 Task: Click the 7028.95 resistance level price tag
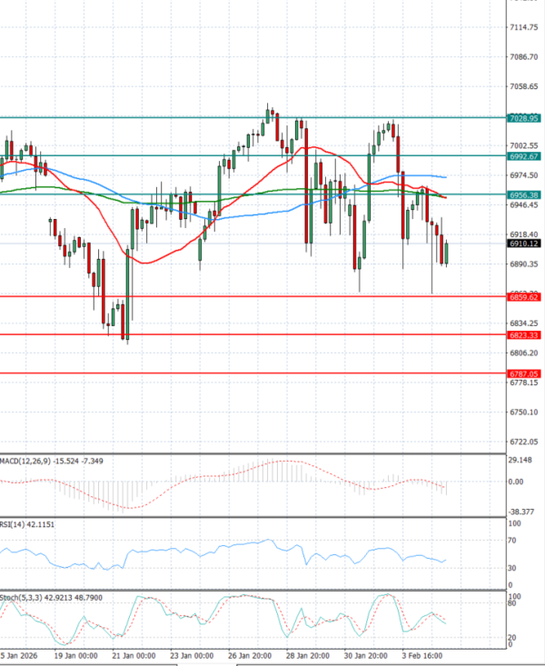[525, 118]
